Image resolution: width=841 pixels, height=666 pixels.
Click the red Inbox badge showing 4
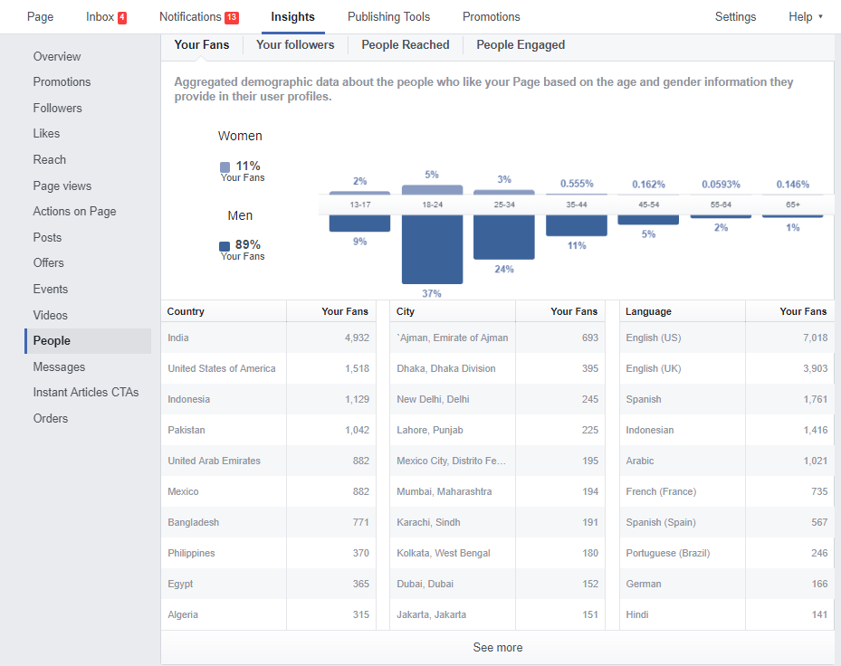click(x=122, y=18)
